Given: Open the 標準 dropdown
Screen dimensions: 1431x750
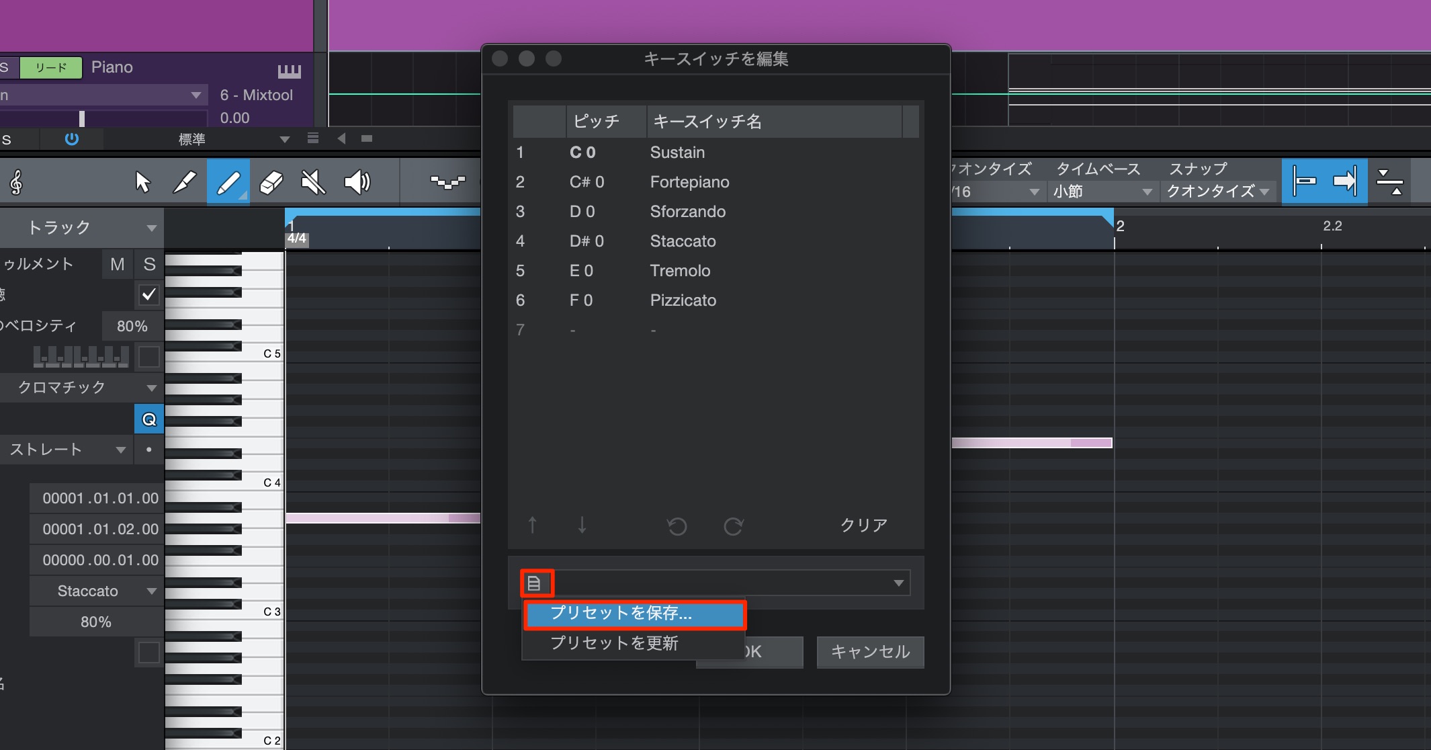Looking at the screenshot, I should (x=198, y=139).
